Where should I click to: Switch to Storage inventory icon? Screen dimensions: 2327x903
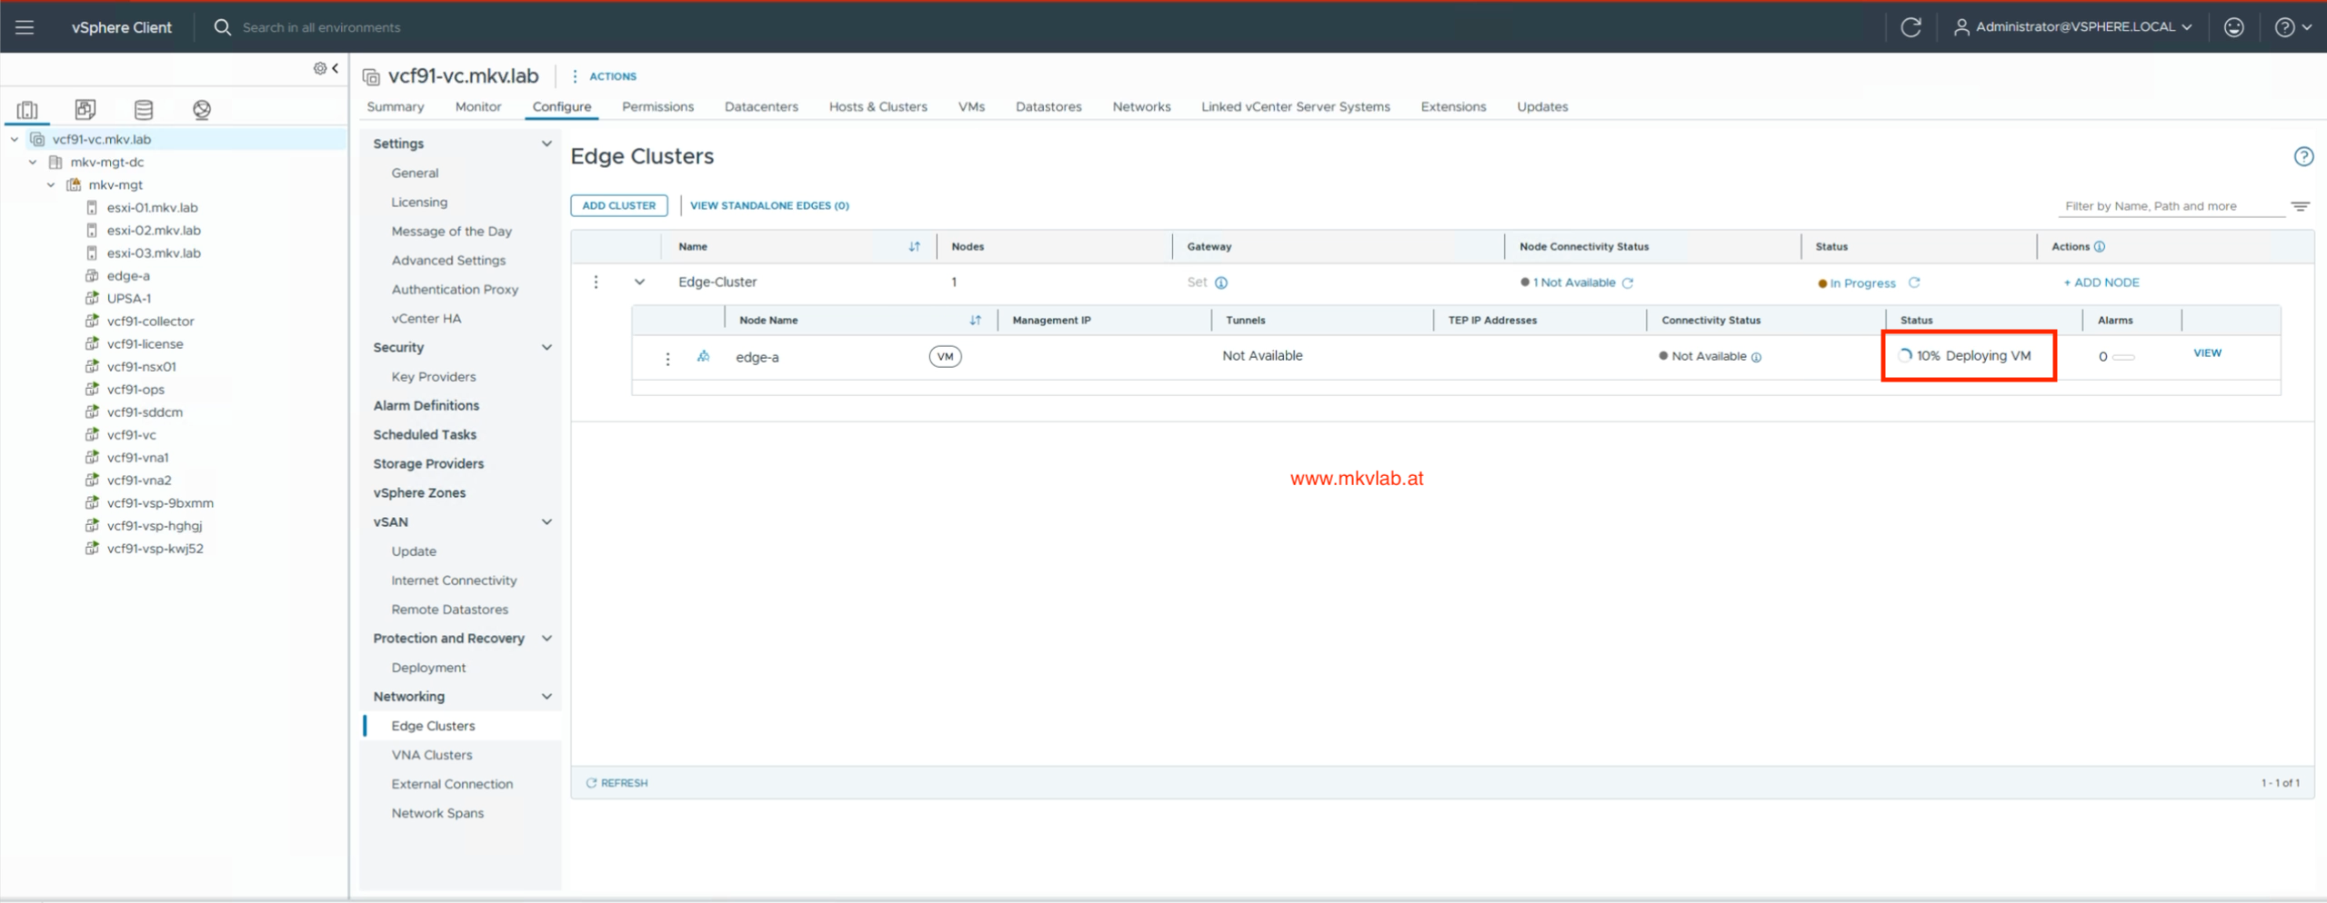click(144, 110)
